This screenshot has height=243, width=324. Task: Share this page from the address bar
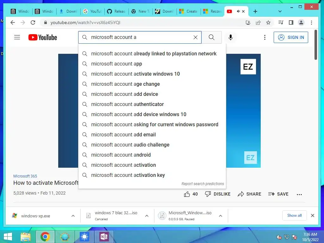click(x=258, y=22)
